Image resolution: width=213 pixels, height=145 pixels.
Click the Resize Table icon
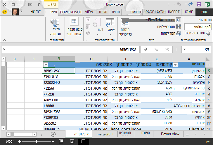208,33
